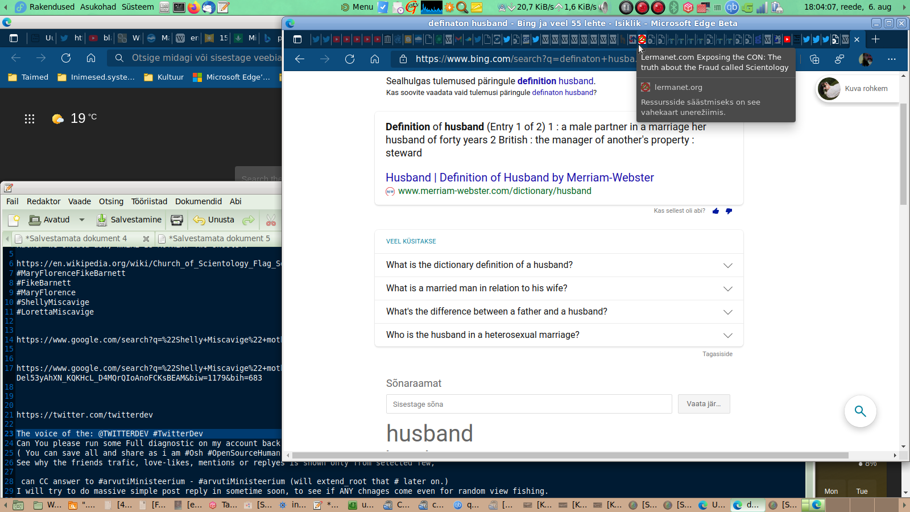The width and height of the screenshot is (910, 512).
Task: Open home page in the Bing window
Action: pos(375,59)
